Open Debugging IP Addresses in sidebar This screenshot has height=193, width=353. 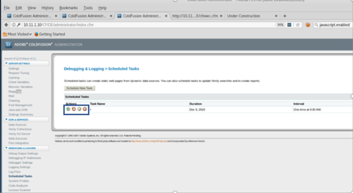pos(25,158)
